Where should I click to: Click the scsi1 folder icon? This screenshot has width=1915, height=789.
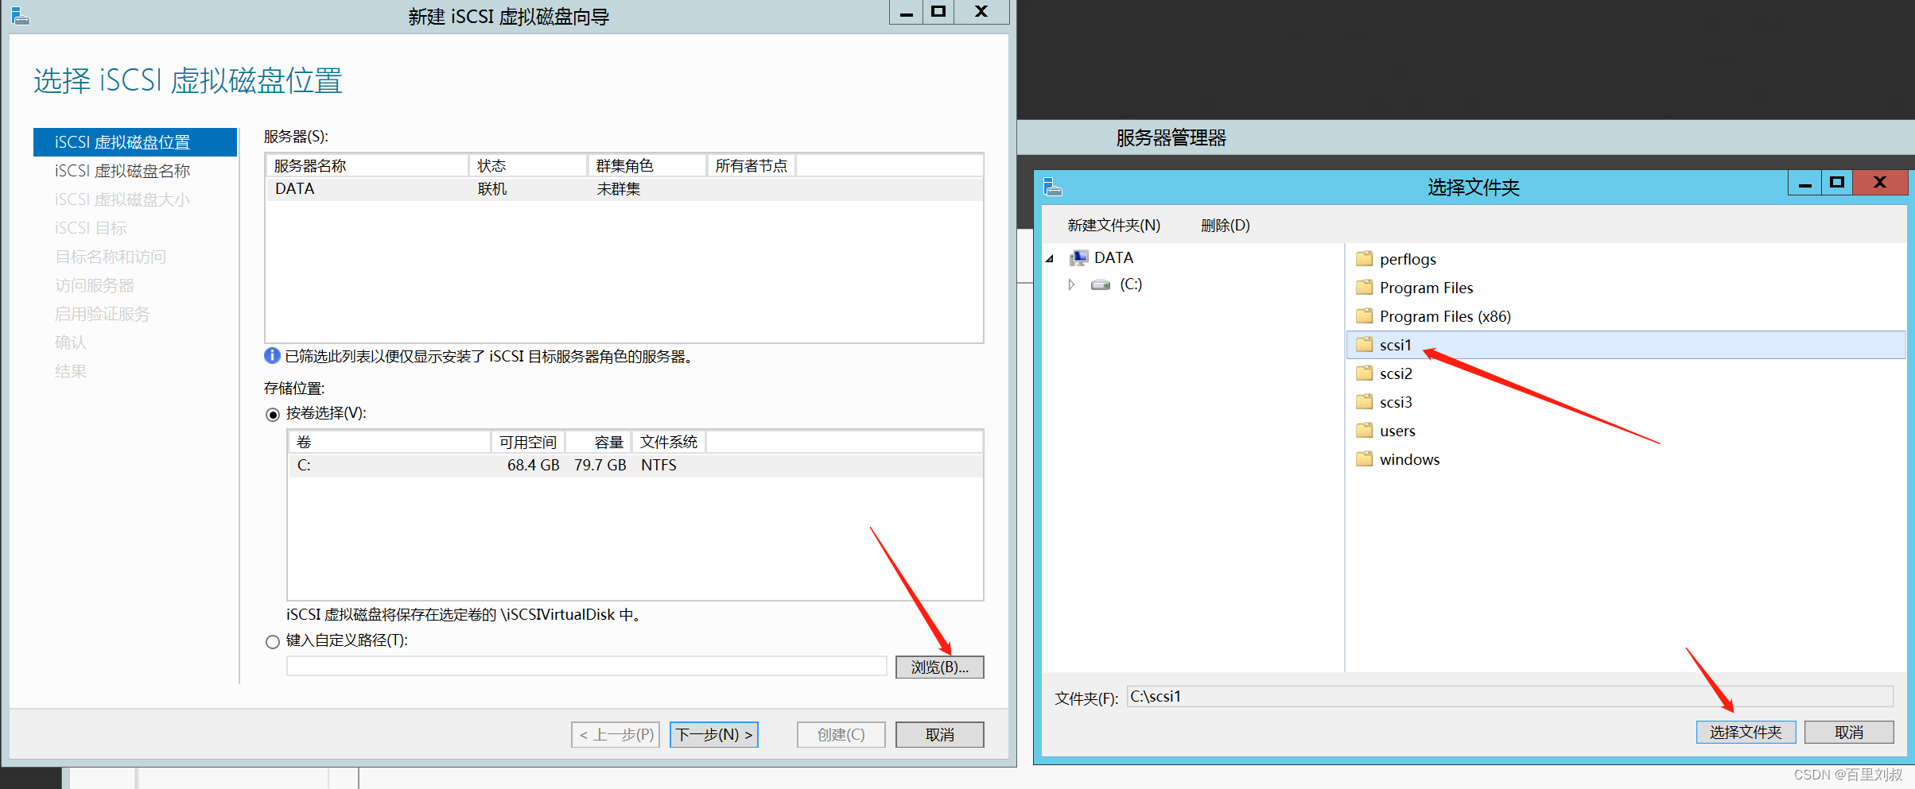[x=1365, y=345]
